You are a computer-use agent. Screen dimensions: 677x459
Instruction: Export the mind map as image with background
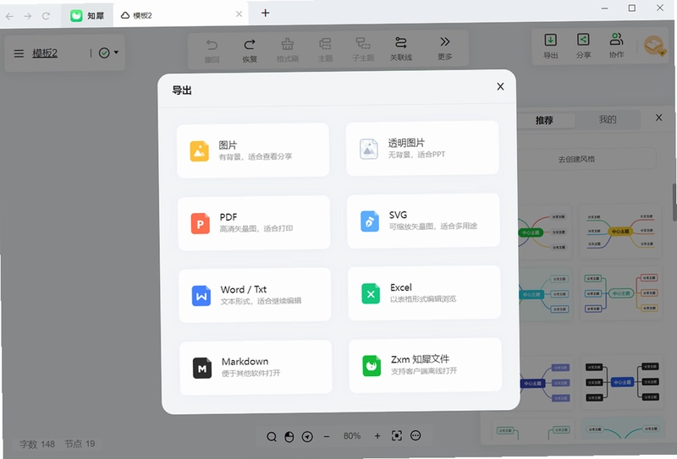[x=253, y=150]
